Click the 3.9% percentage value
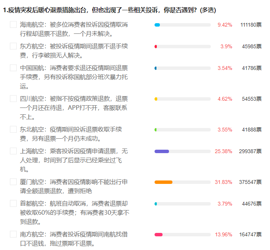 coord(226,46)
